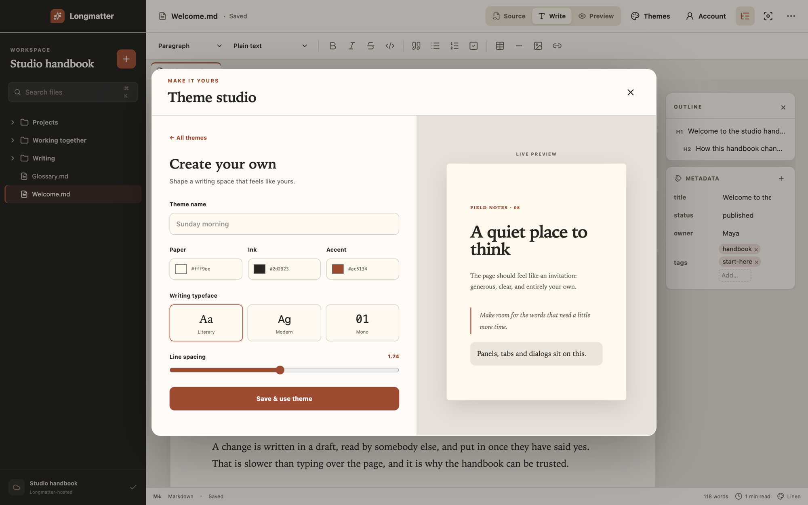Toggle italic formatting icon

351,46
